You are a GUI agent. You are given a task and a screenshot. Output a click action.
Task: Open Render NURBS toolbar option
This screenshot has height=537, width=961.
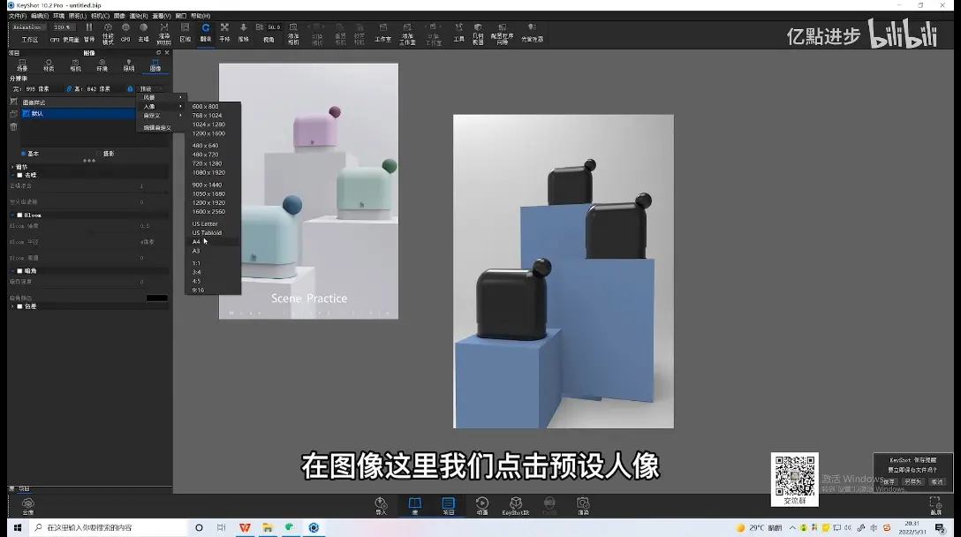163,34
